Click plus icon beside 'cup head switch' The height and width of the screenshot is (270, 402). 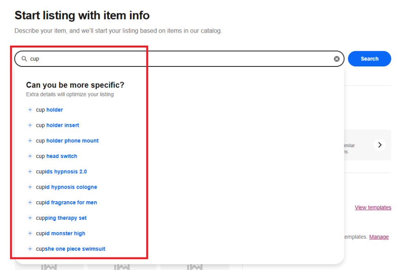[x=30, y=156]
